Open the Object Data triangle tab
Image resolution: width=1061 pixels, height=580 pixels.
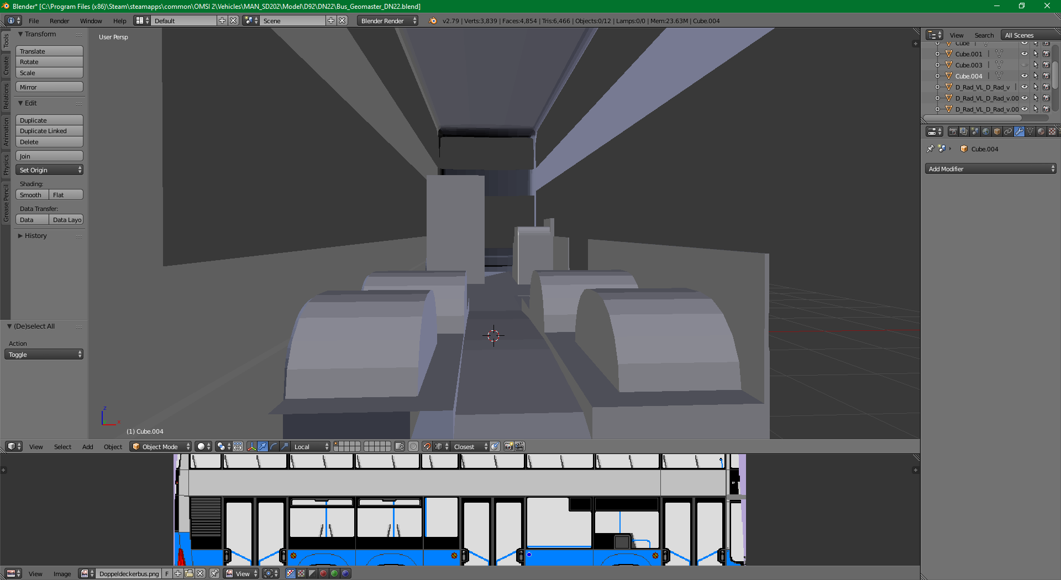click(x=1030, y=131)
